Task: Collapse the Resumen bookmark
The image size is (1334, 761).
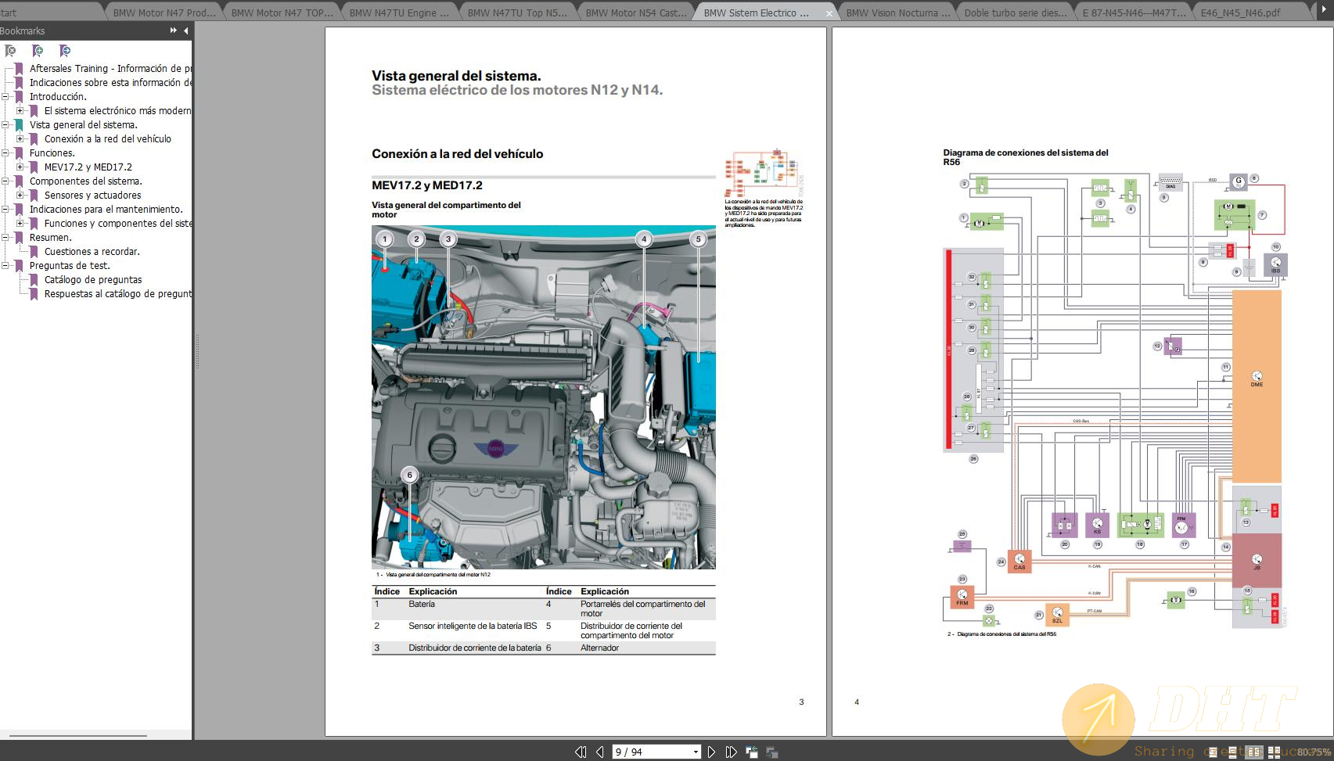Action: [5, 238]
